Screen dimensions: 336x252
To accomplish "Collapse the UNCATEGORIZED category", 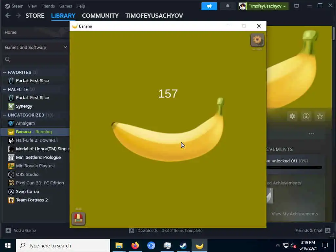I will pos(5,115).
